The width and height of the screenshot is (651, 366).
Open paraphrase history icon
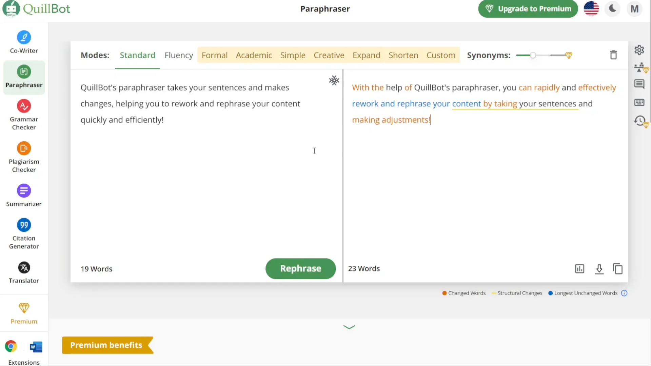641,121
